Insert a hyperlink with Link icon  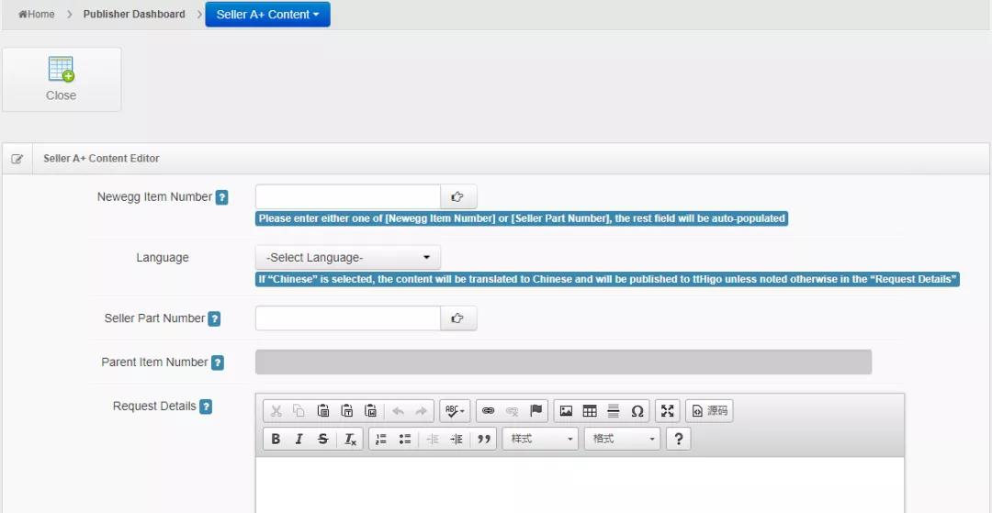coord(488,411)
